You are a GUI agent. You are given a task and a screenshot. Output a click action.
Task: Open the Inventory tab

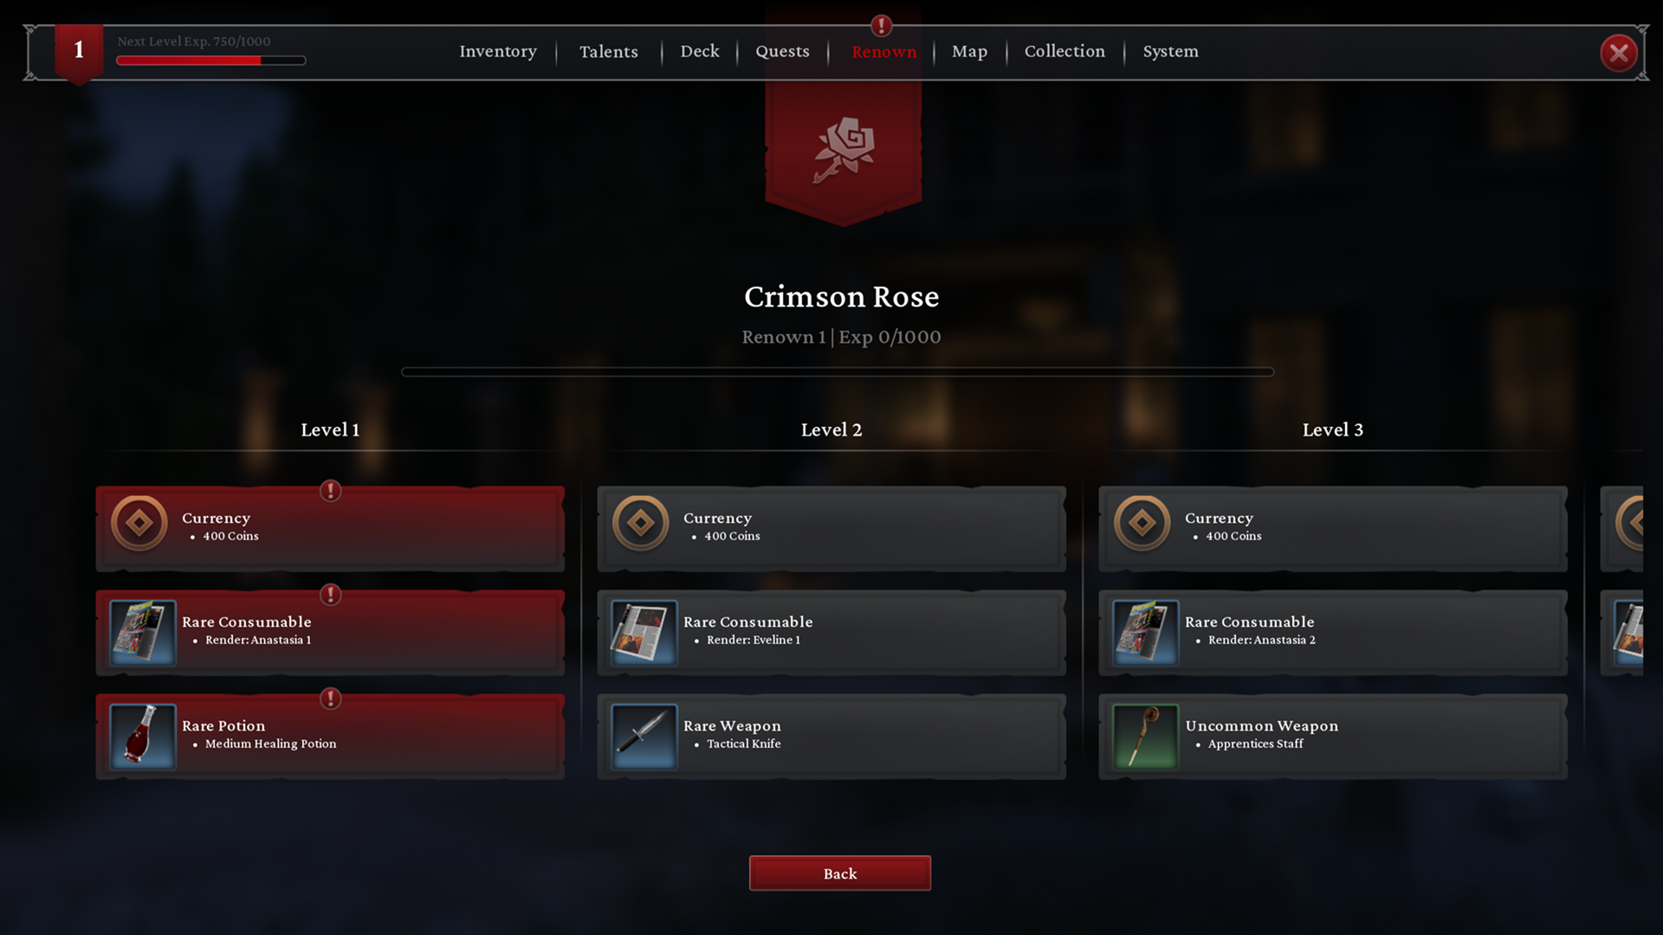[498, 51]
